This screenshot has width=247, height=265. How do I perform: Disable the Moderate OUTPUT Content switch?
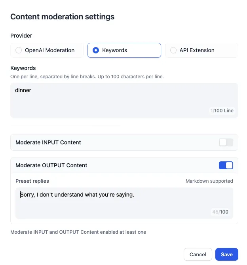[x=226, y=165]
